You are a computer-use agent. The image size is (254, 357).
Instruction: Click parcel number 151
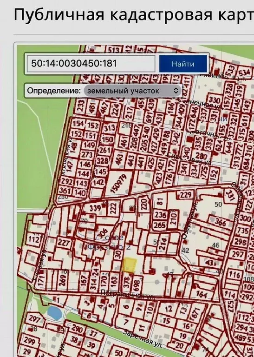tap(91, 136)
